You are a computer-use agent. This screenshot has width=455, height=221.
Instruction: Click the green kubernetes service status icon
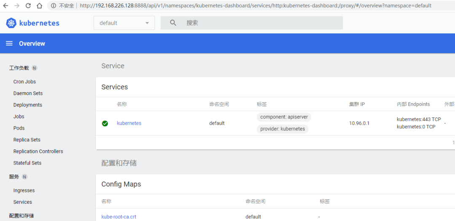[105, 123]
